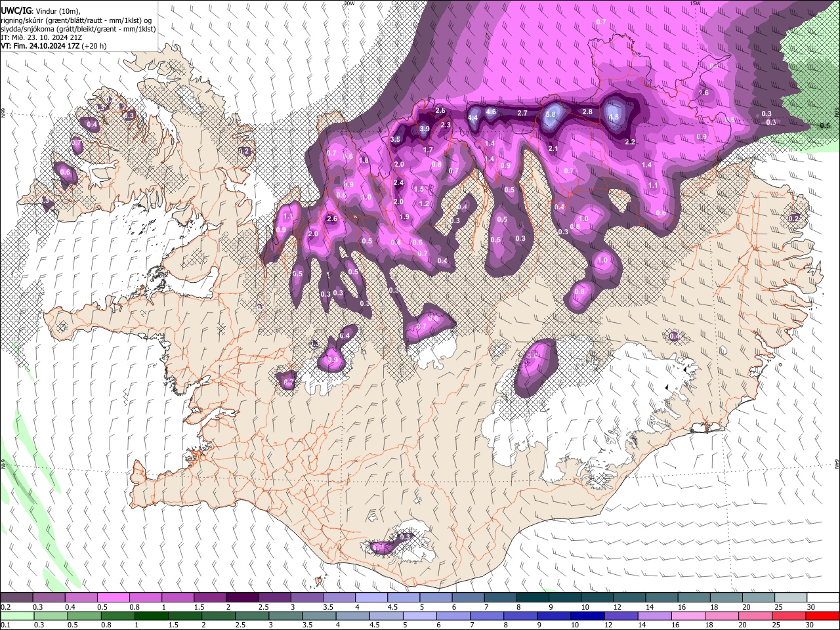Click snow scale swatch between 8 and 9
Viewport: 840px width, 630px height.
[532, 597]
